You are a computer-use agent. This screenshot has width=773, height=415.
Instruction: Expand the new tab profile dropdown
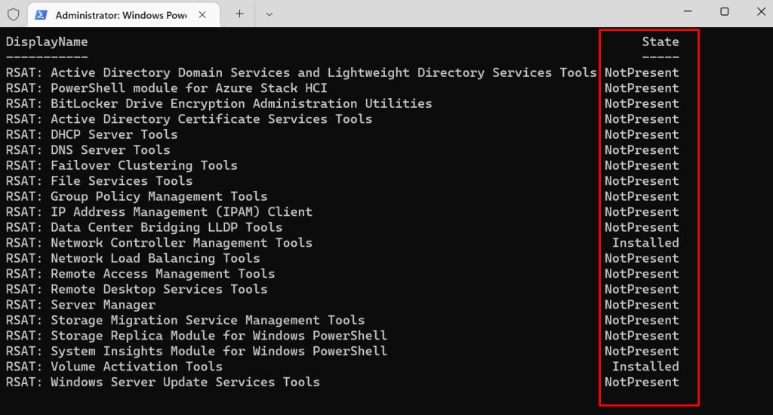tap(269, 14)
